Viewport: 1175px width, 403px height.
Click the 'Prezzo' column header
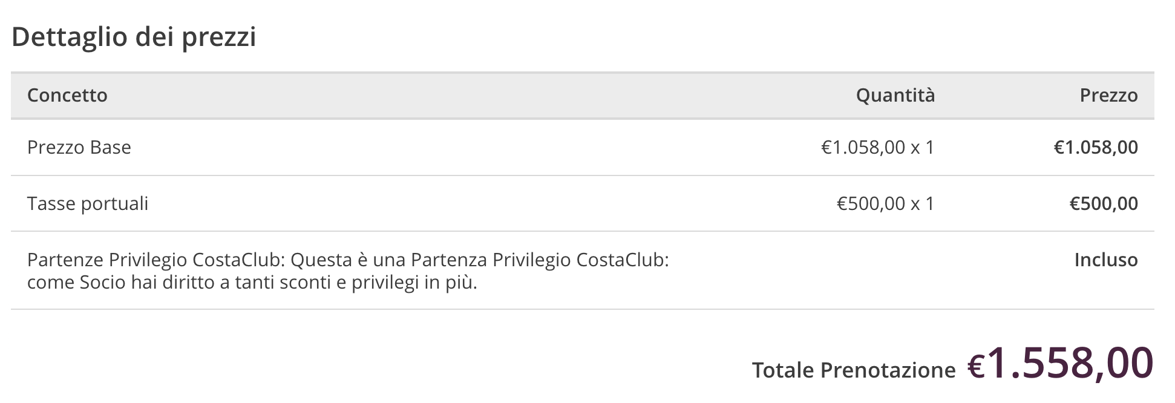tap(1108, 96)
